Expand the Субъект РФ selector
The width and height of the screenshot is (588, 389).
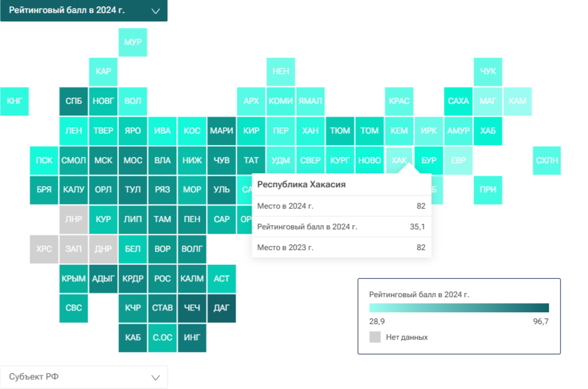click(84, 377)
